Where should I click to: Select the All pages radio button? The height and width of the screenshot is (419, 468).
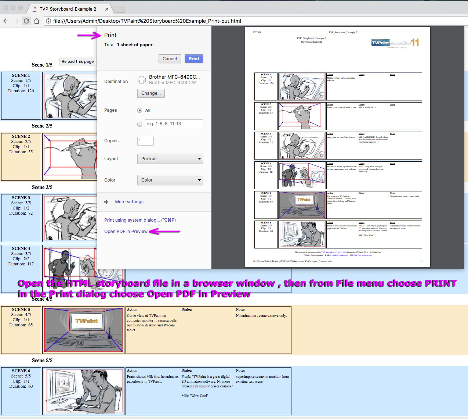tap(139, 110)
